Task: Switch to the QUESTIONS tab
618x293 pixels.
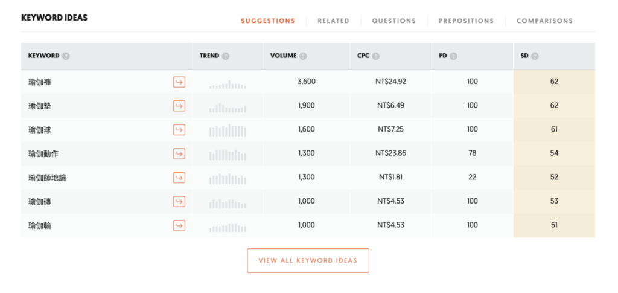Action: pos(393,21)
